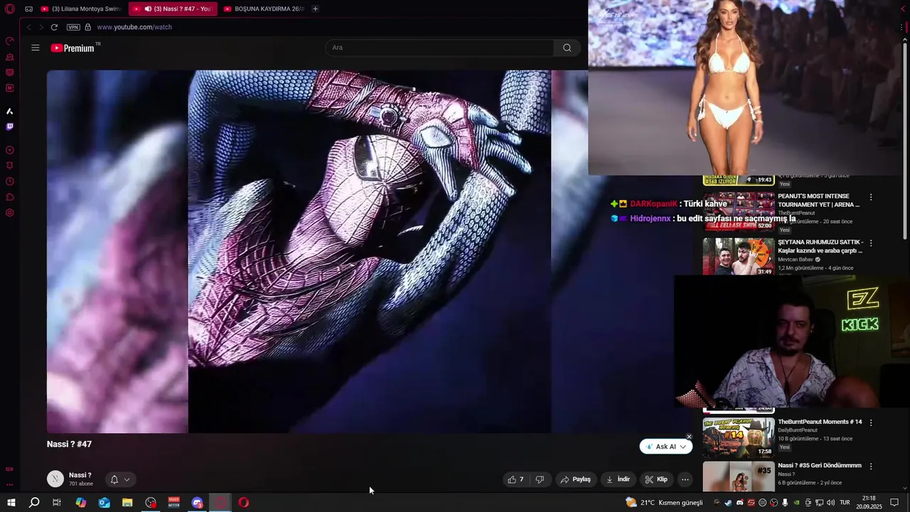Open Task View on taskbar
Viewport: 910px width, 512px height.
point(57,503)
